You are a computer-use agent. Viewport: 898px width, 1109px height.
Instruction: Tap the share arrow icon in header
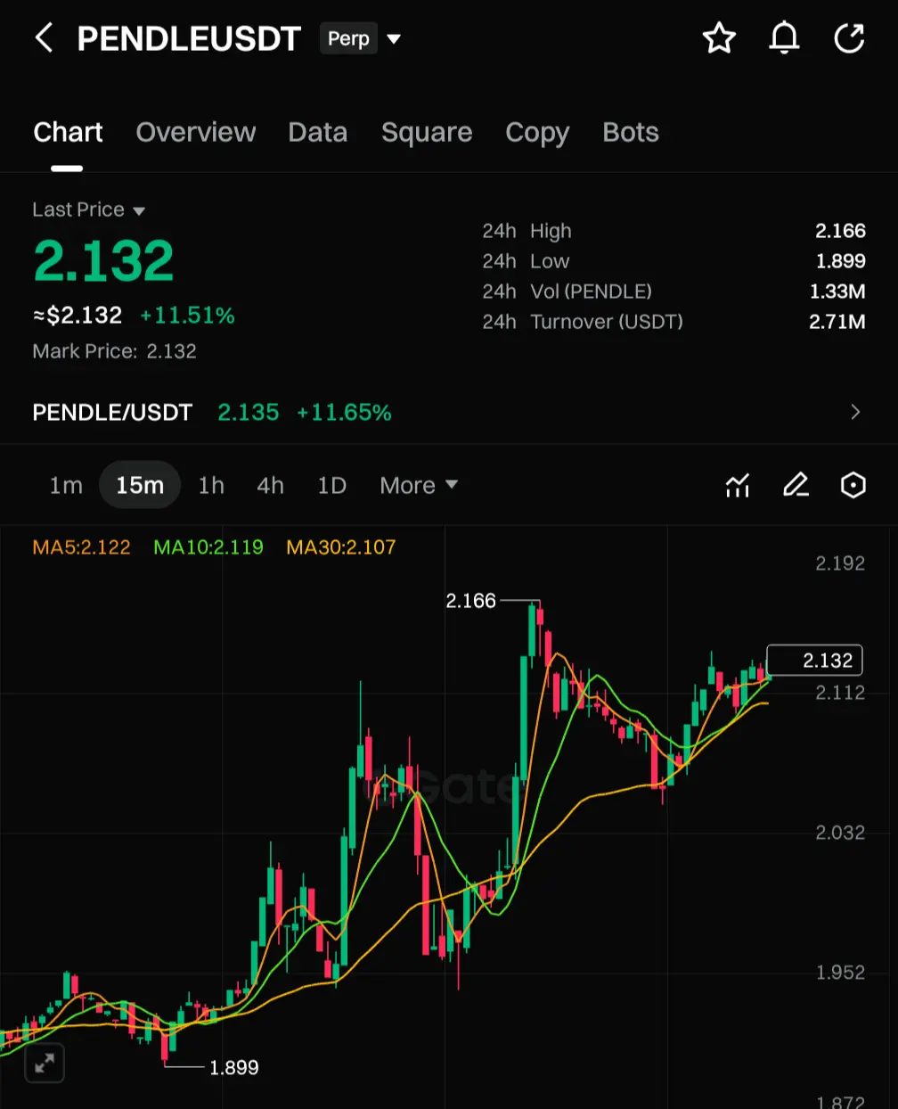pos(849,38)
